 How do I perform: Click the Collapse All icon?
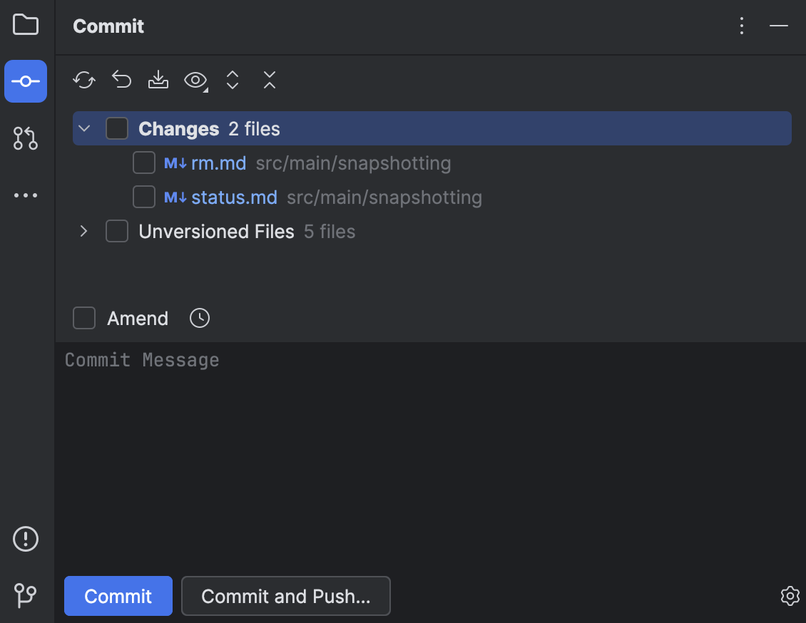coord(269,80)
